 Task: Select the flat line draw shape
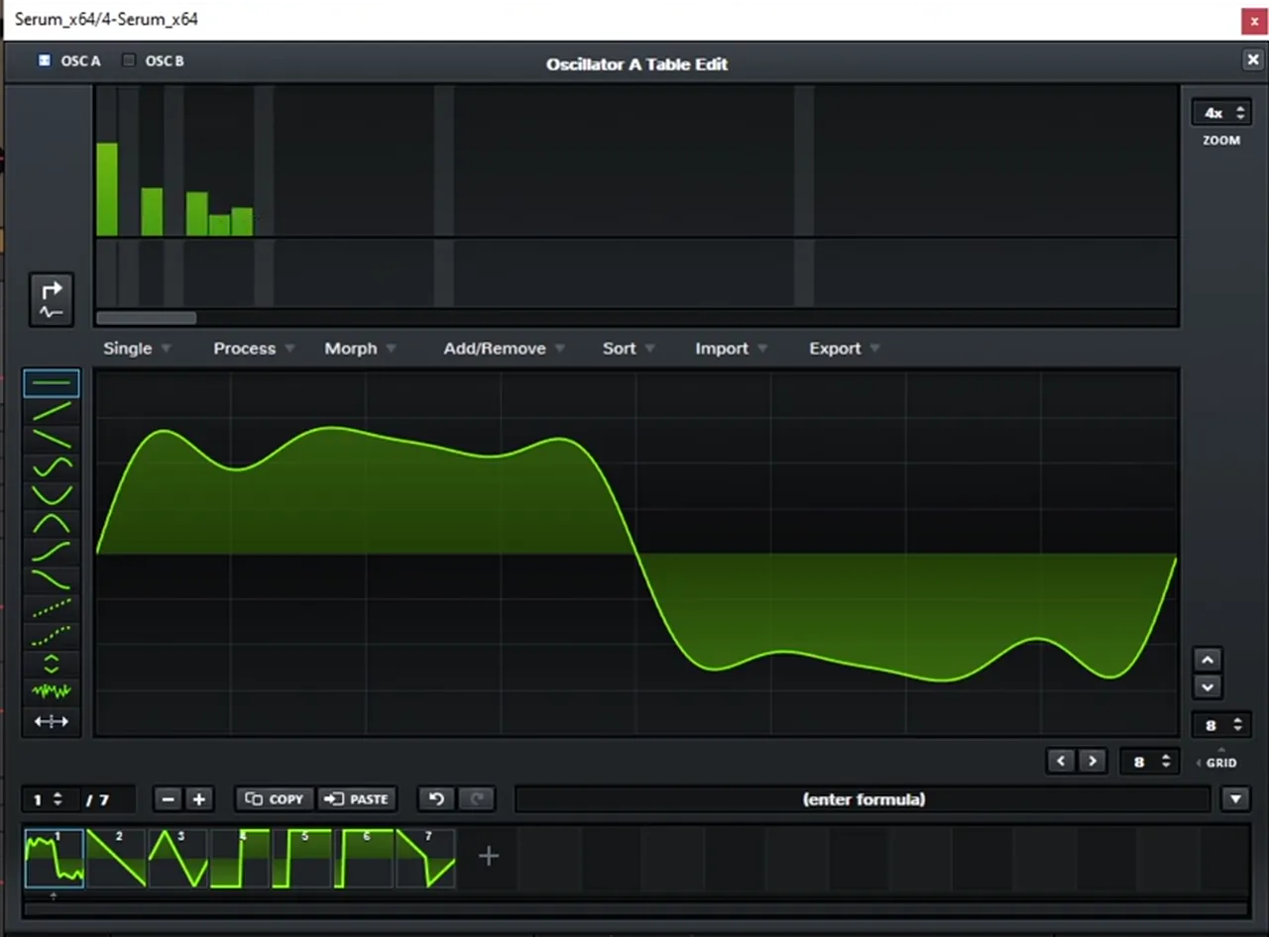point(52,383)
